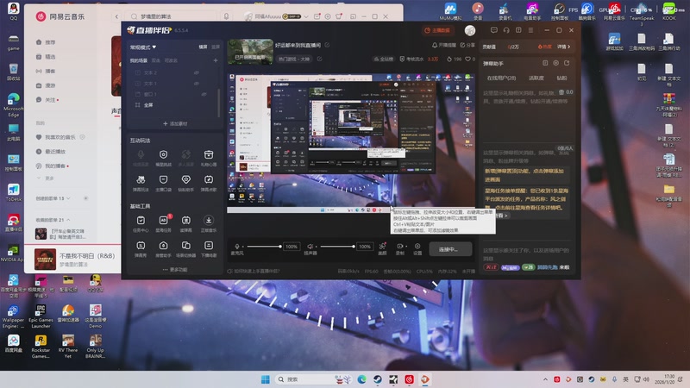
Task: Open the 弹幕助手 settings gear icon
Action: point(555,63)
